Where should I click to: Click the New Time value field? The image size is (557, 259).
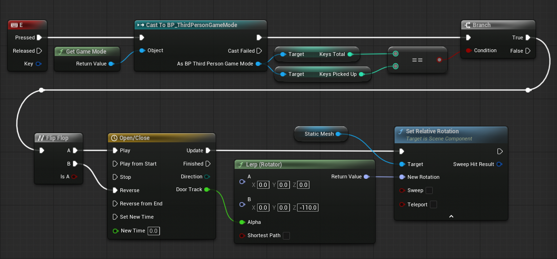153,231
